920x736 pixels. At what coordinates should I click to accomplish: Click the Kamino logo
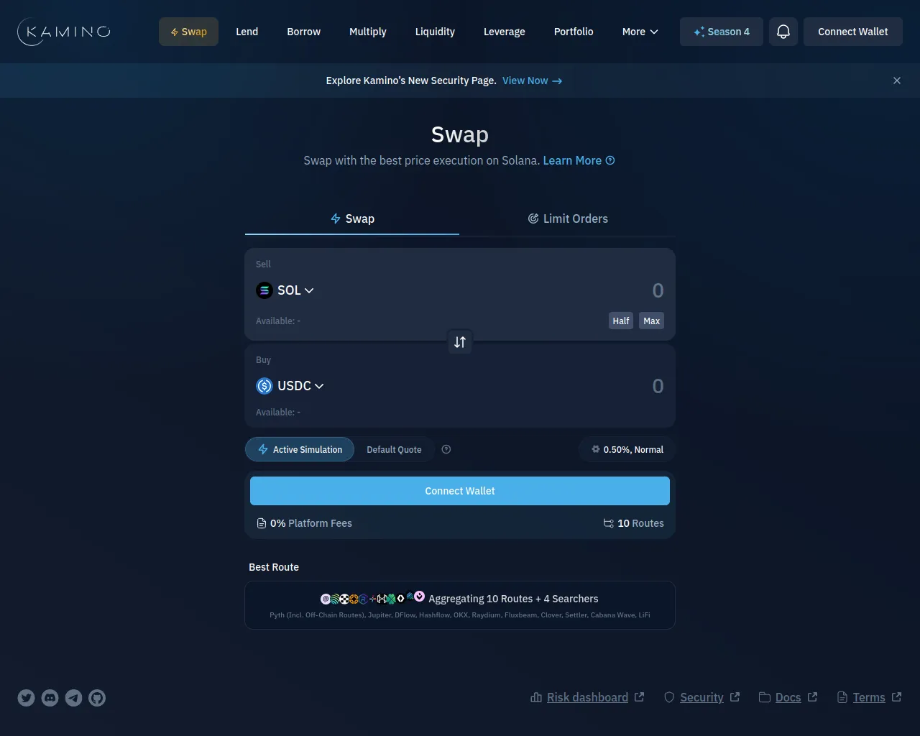(x=63, y=32)
